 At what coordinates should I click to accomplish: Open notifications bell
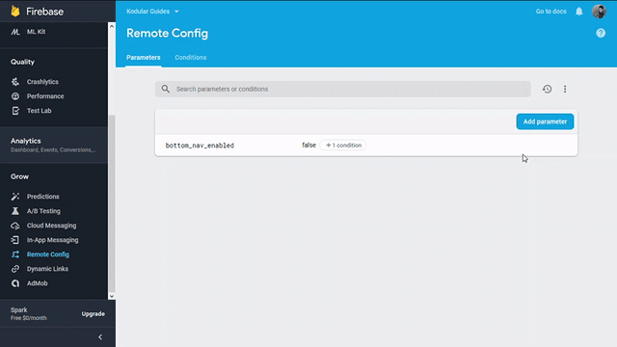click(579, 12)
